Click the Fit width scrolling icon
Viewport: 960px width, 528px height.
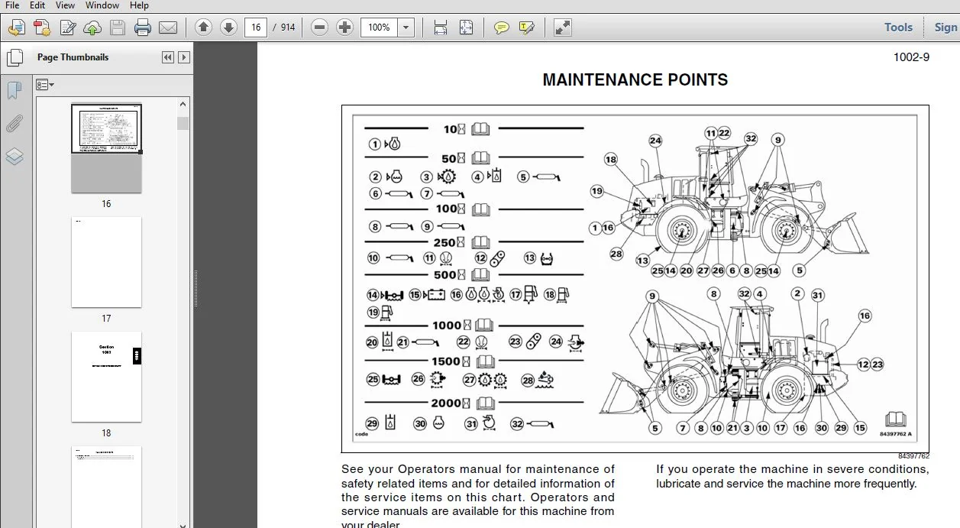point(441,28)
